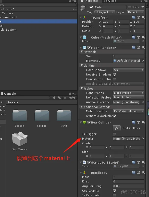Click search by label tag icon
This screenshot has height=197, width=149.
pyautogui.click(x=59, y=98)
